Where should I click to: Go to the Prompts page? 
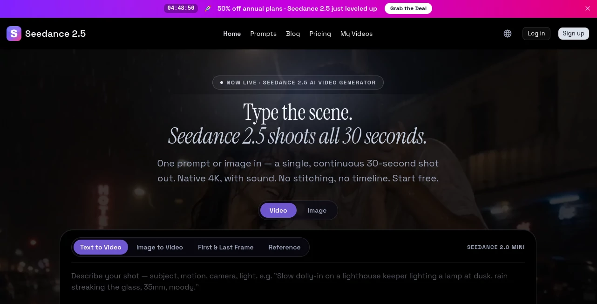click(x=263, y=34)
